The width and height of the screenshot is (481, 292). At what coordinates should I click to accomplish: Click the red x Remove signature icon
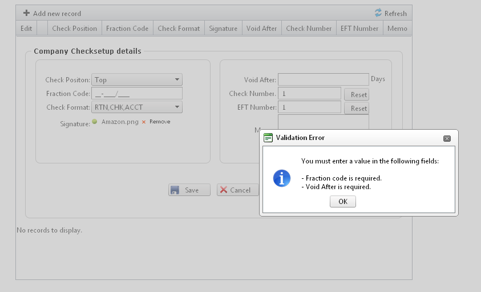[x=144, y=122]
